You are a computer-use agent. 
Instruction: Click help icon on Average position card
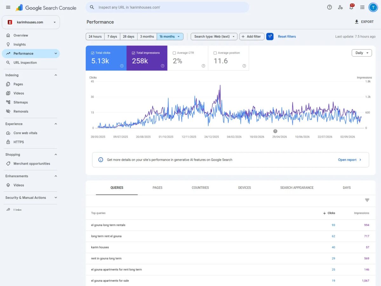(244, 66)
